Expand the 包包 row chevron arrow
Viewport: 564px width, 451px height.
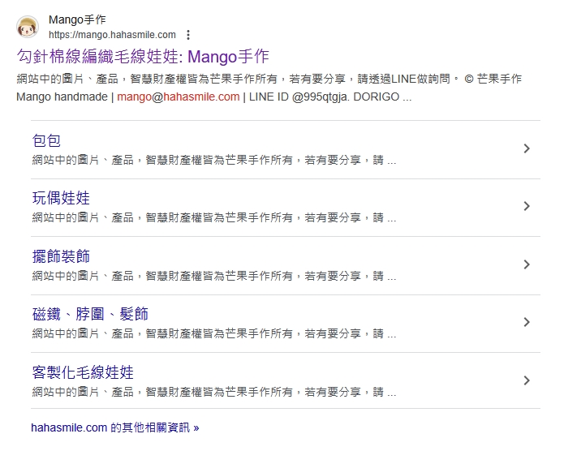(x=527, y=148)
